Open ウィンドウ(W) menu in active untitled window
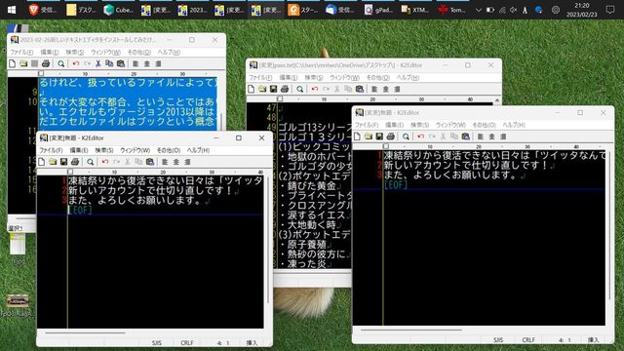 point(136,150)
